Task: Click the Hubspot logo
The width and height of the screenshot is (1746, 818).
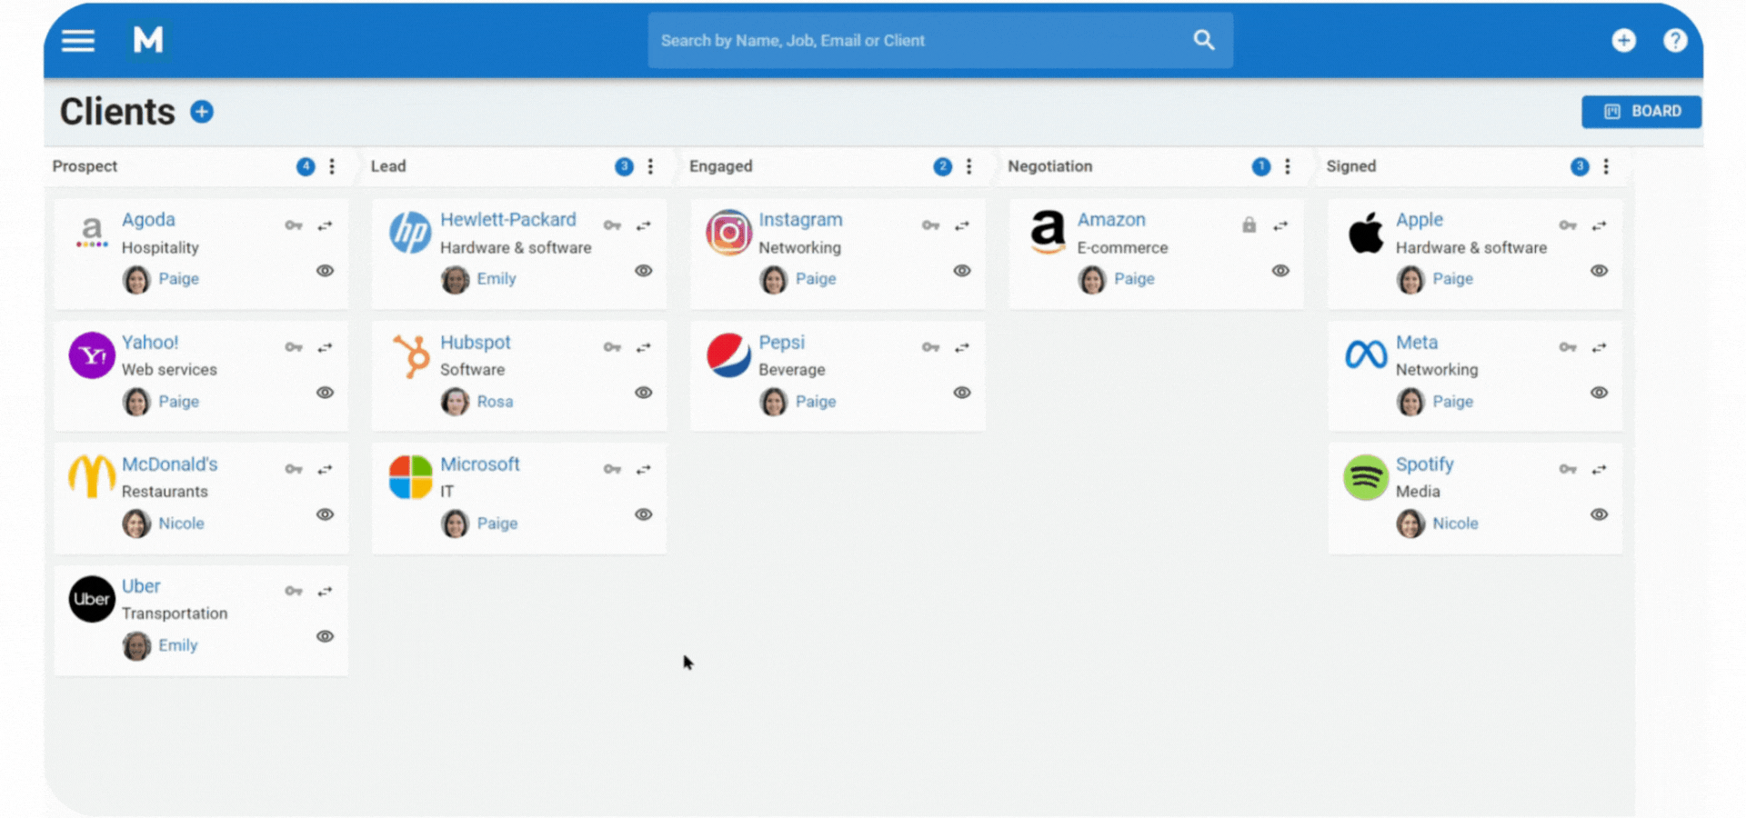Action: [411, 355]
